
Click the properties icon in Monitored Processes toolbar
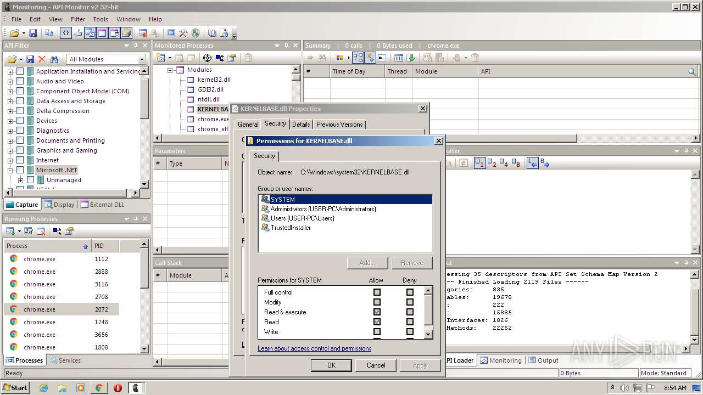pyautogui.click(x=232, y=58)
